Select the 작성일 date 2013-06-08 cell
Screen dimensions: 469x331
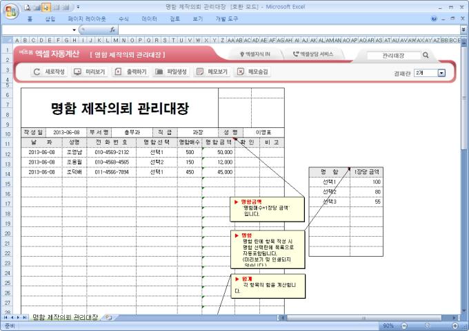(x=66, y=132)
